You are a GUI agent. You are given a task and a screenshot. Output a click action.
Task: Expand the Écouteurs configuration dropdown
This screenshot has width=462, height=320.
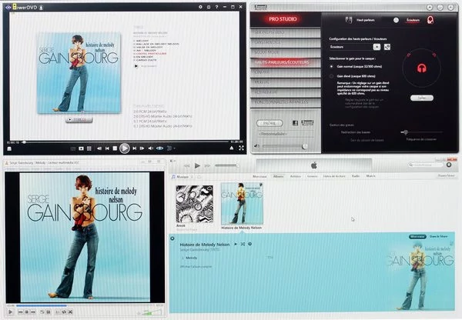(377, 47)
